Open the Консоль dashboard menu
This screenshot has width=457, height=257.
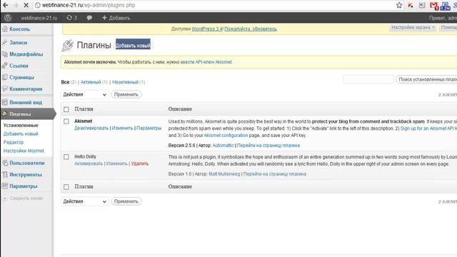tap(19, 29)
